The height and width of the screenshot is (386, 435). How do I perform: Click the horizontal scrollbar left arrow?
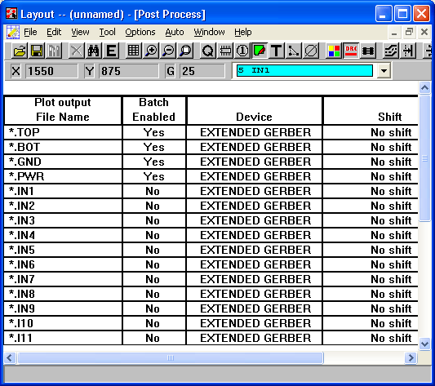(x=10, y=357)
